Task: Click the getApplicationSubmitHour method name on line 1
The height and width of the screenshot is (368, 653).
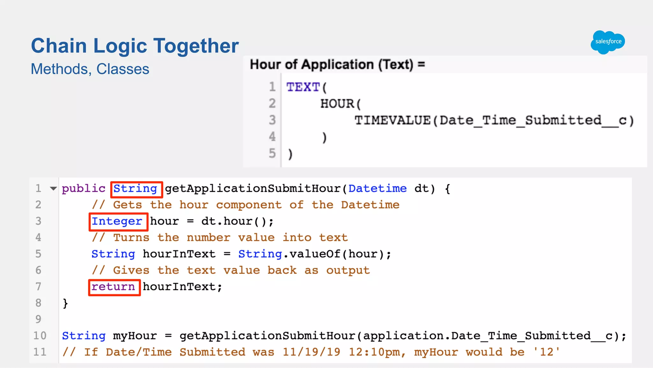Action: coord(253,189)
